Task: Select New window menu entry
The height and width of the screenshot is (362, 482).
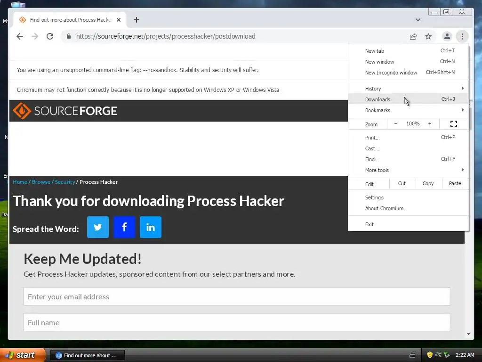Action: click(x=408, y=62)
